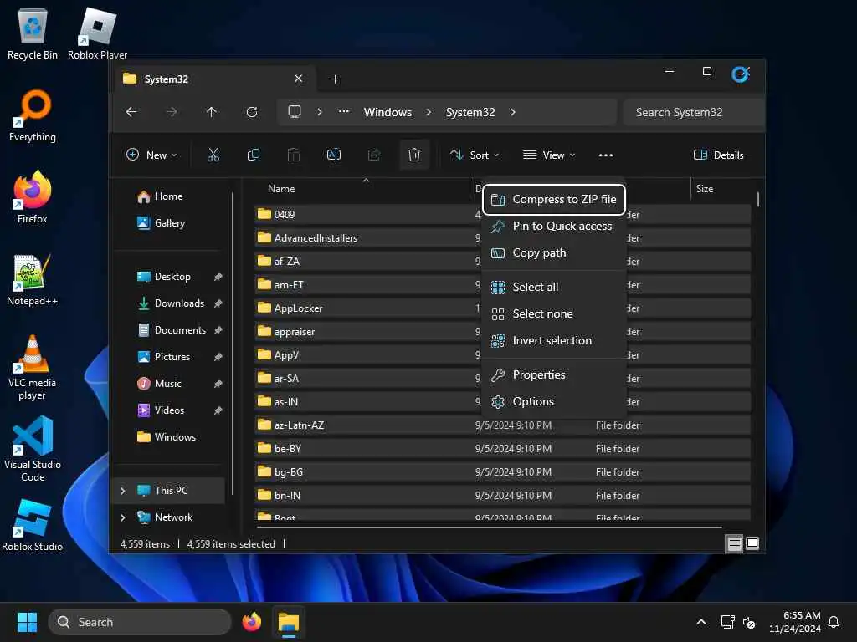The height and width of the screenshot is (642, 857).
Task: Click the network icon in system tray
Action: [x=727, y=622]
